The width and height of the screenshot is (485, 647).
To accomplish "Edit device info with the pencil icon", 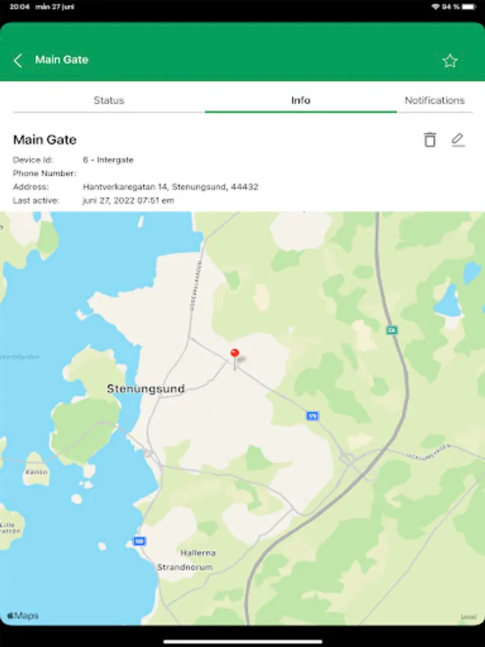I will [458, 139].
